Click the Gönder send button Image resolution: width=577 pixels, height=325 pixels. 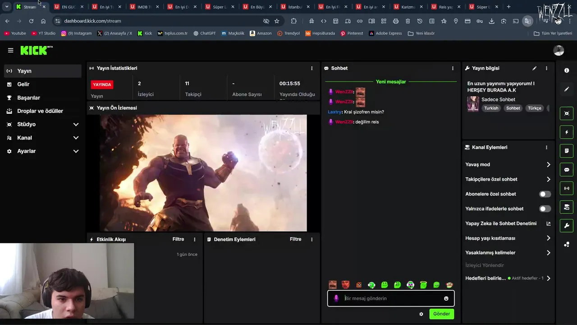click(x=441, y=314)
